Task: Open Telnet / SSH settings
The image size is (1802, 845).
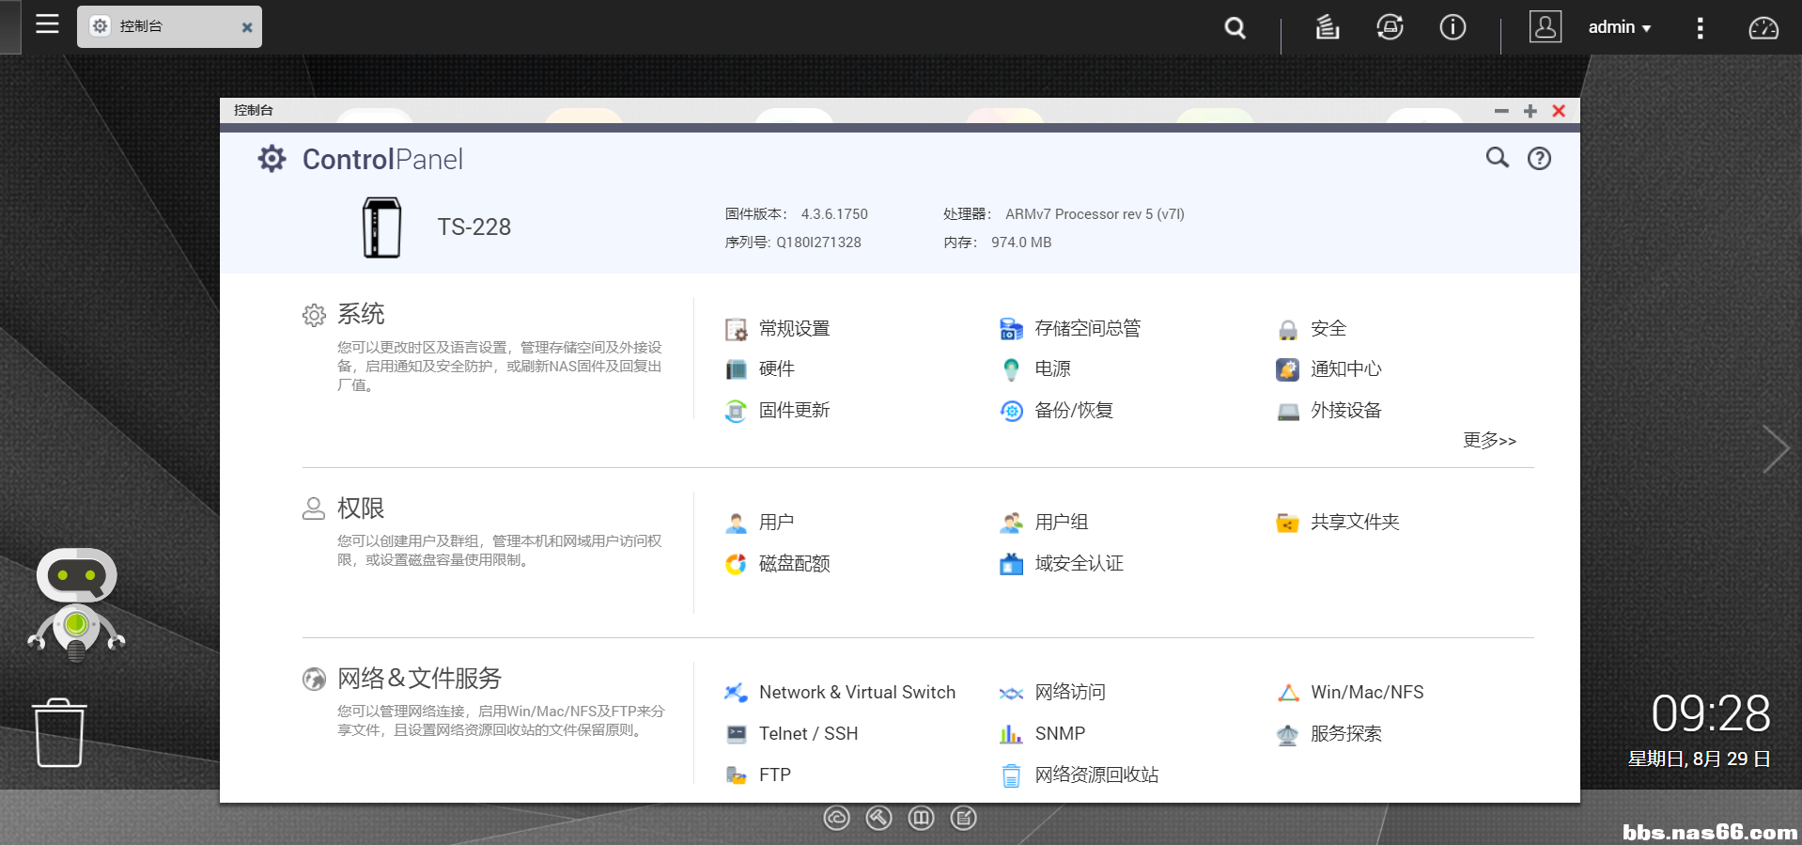Action: (x=807, y=734)
